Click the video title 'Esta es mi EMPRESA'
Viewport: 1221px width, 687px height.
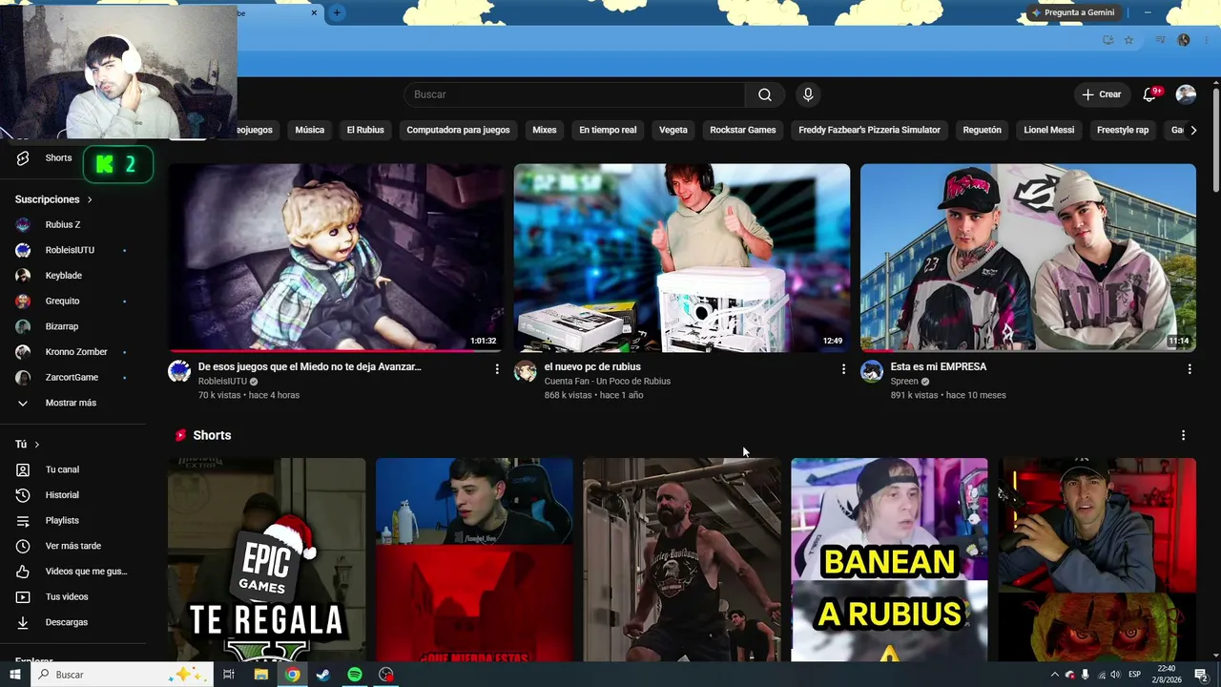pos(939,366)
